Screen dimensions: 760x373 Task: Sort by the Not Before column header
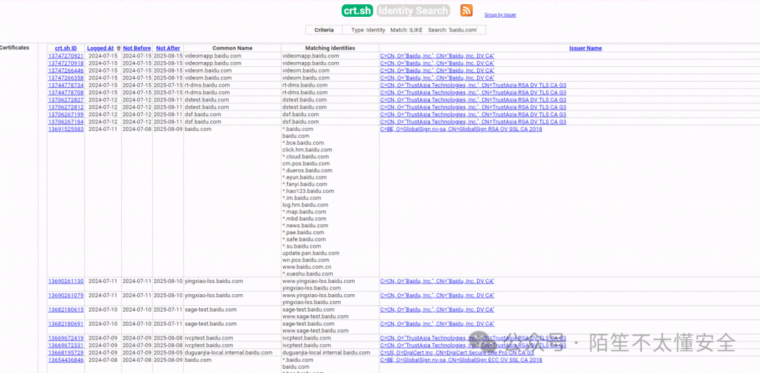(137, 48)
